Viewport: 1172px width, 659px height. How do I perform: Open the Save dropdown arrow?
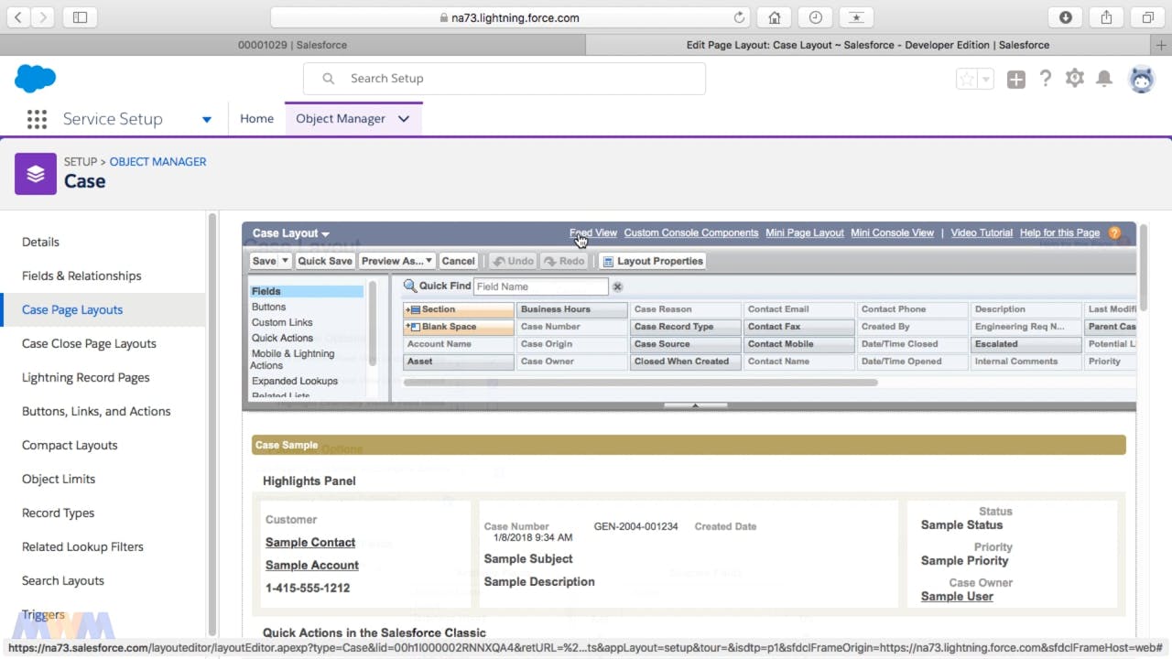click(285, 261)
